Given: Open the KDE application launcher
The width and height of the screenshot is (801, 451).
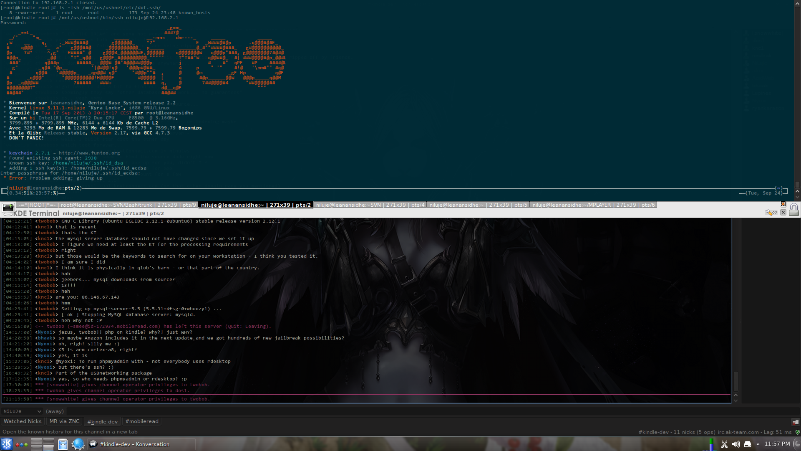Looking at the screenshot, I should [7, 444].
